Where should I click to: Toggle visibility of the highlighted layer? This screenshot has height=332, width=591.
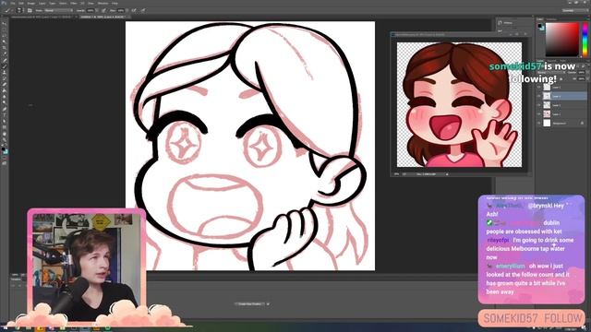tap(538, 96)
